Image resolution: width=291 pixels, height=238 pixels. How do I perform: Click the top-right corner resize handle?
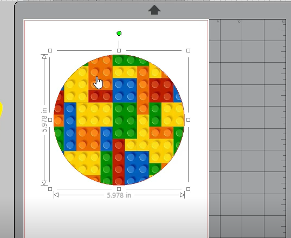(188, 50)
